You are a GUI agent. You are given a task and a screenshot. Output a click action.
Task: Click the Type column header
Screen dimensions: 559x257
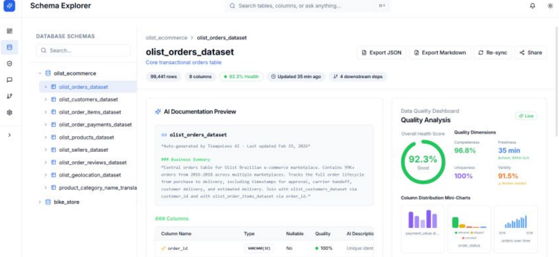[249, 234]
